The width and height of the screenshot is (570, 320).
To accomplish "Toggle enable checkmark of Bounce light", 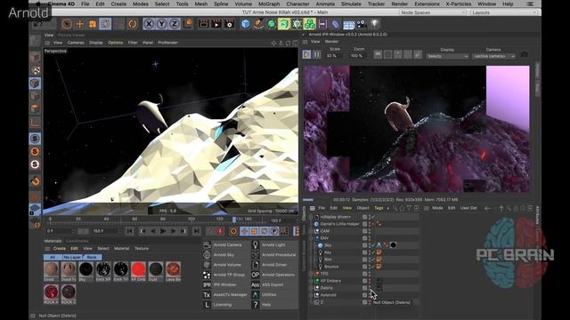I will [373, 267].
